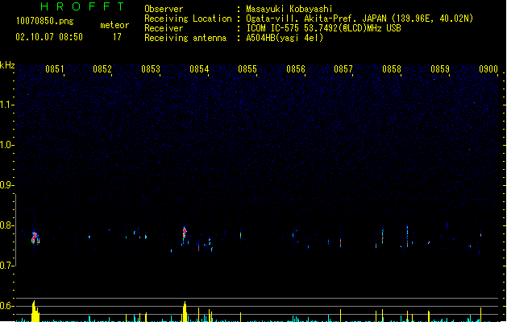This screenshot has width=507, height=322.
Task: Click the HROFFT title text
Action: pyautogui.click(x=82, y=6)
